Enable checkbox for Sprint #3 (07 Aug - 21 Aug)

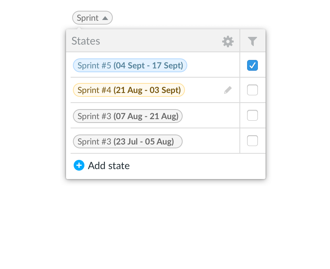coord(252,115)
